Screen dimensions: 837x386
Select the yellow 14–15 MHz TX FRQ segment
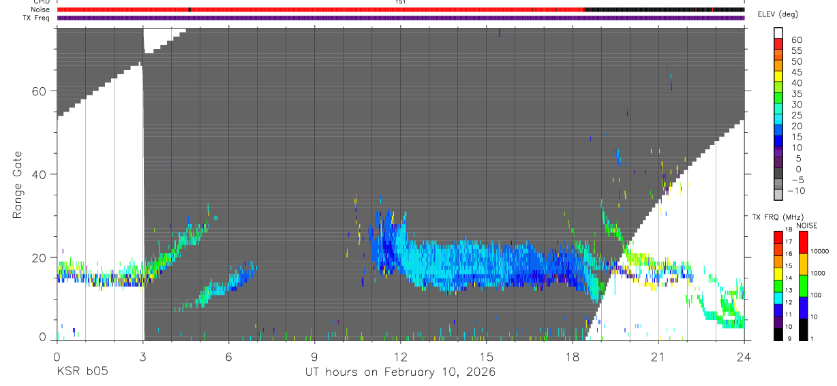coord(778,273)
